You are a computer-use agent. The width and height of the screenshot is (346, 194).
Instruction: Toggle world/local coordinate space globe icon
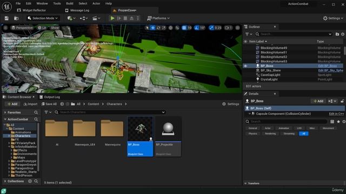click(171, 27)
